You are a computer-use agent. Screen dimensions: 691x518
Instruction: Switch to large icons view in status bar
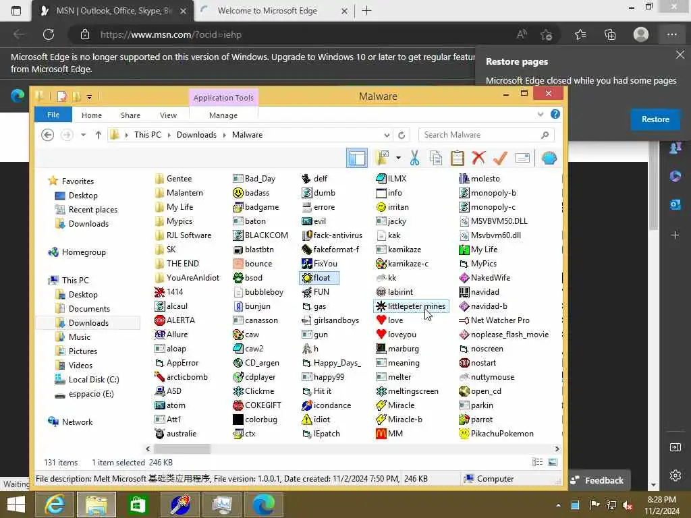tap(552, 462)
